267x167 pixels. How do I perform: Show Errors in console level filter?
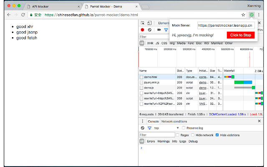[151, 141]
